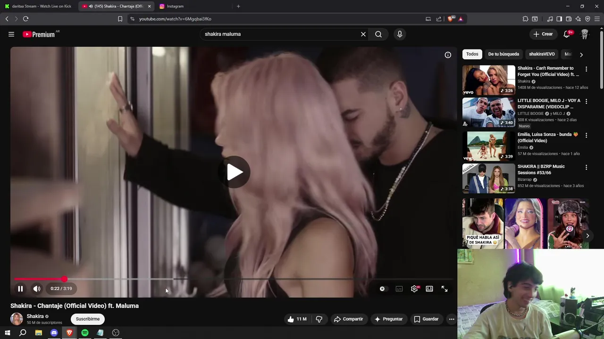Like the Chantaje video
The width and height of the screenshot is (604, 339).
tap(297, 319)
